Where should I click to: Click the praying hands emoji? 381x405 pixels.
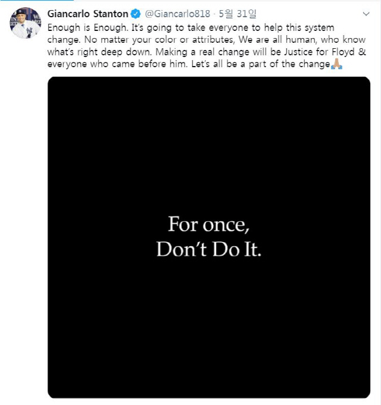(x=336, y=65)
